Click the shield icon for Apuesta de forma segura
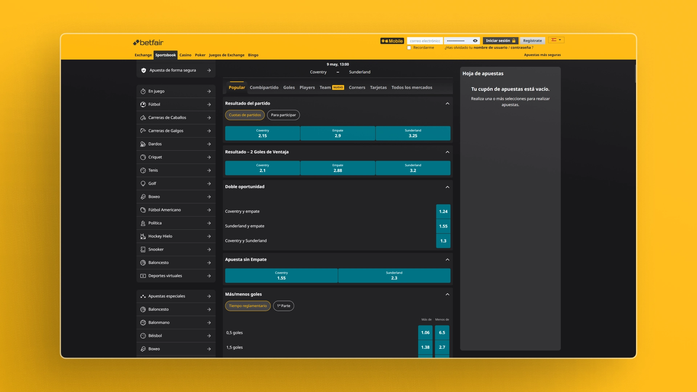The height and width of the screenshot is (392, 697). click(143, 70)
